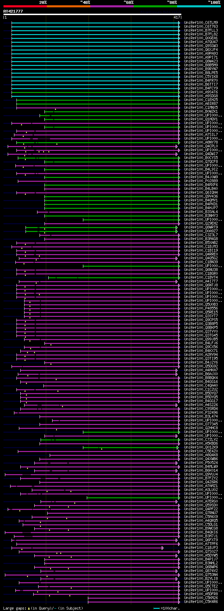Viewport: 224px width, 611px height.
Task: Select the UniRef100_Q3TVY0 label
Action: click(201, 332)
